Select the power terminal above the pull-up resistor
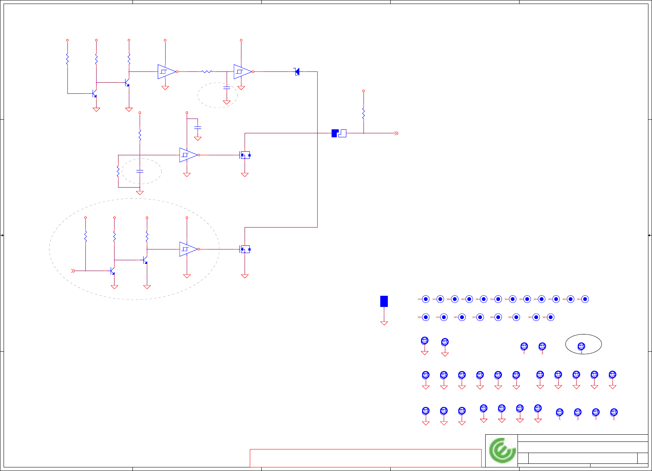Screen dimensions: 652x471 pos(364,91)
